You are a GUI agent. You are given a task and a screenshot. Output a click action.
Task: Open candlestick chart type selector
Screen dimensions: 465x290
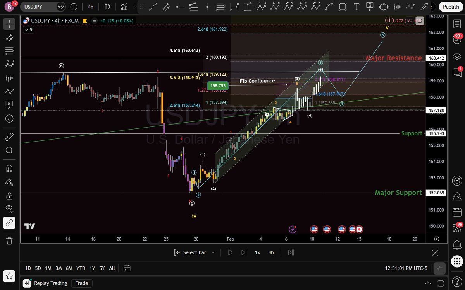pyautogui.click(x=108, y=7)
